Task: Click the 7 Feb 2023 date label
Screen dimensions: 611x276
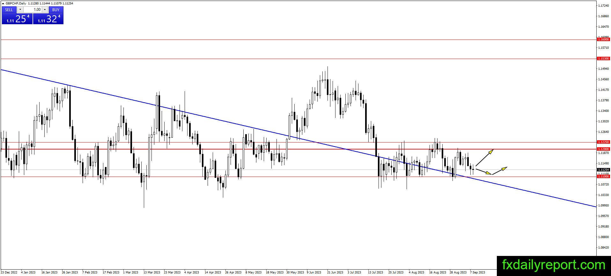Action: click(90, 272)
